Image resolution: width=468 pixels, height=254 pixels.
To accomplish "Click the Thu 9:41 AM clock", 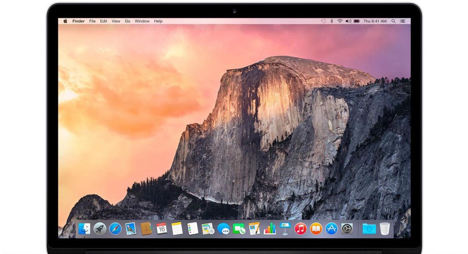I will (375, 21).
